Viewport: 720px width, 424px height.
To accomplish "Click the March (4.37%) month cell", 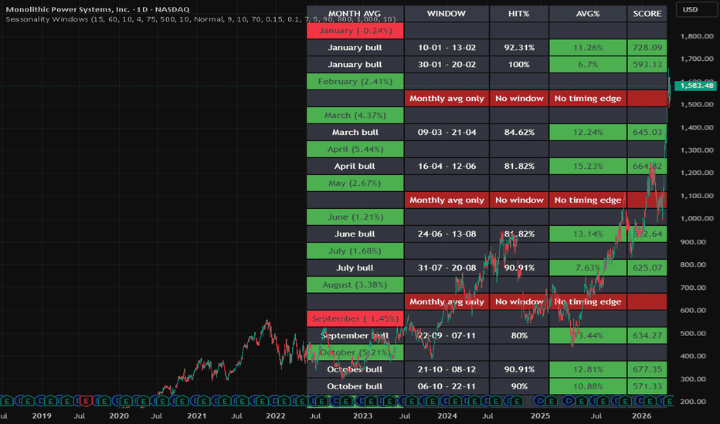I will (355, 116).
